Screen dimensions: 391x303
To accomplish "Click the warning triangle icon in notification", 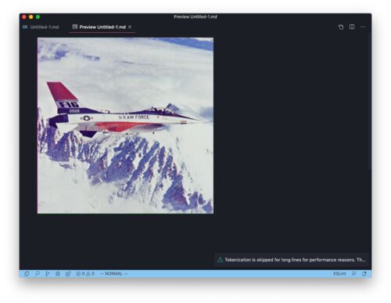I will tap(220, 260).
